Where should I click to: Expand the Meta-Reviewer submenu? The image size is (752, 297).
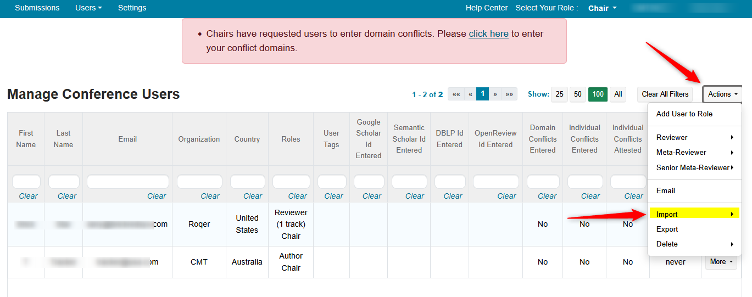tap(695, 152)
